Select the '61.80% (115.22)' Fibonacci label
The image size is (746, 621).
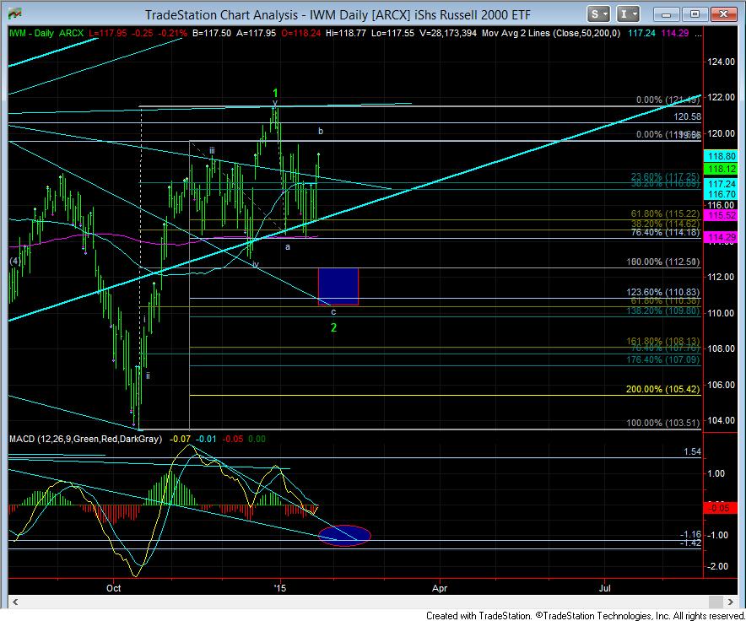coord(665,214)
